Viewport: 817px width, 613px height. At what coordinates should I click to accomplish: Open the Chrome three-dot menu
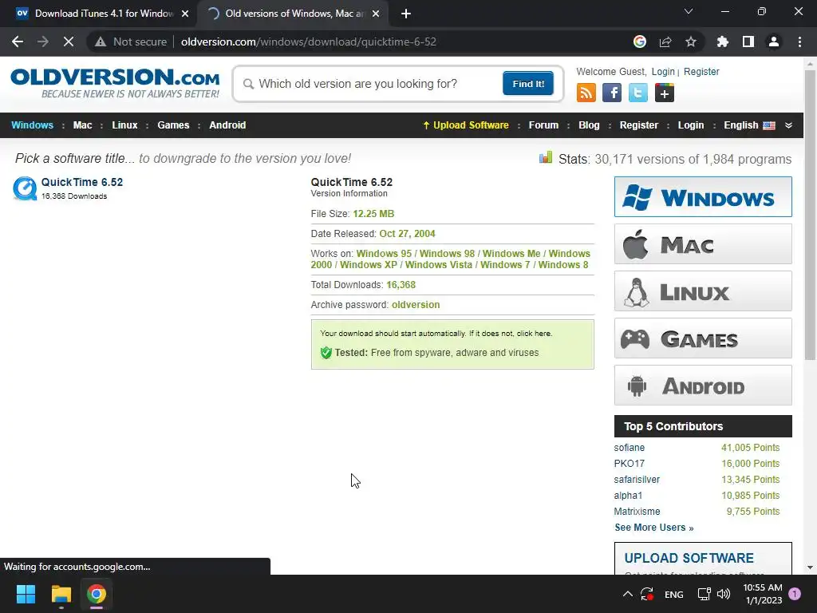(x=799, y=42)
